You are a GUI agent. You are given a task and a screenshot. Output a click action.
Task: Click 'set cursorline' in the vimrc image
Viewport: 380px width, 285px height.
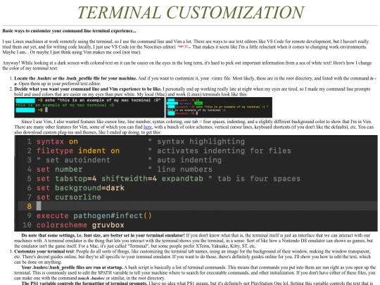(68, 197)
